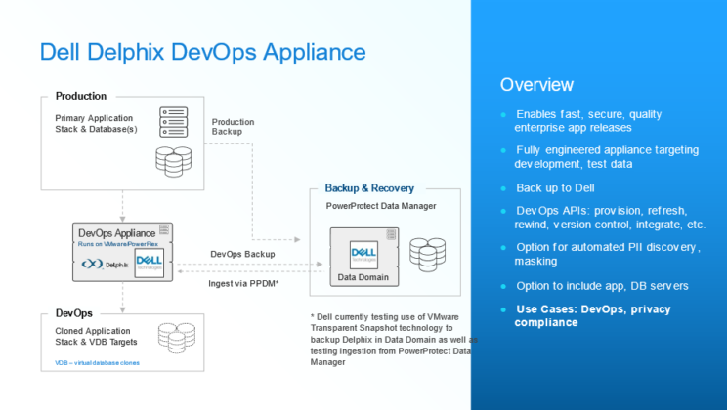Click the Backup & Recovery heading
Viewport: 727px width, 410px height.
point(369,187)
